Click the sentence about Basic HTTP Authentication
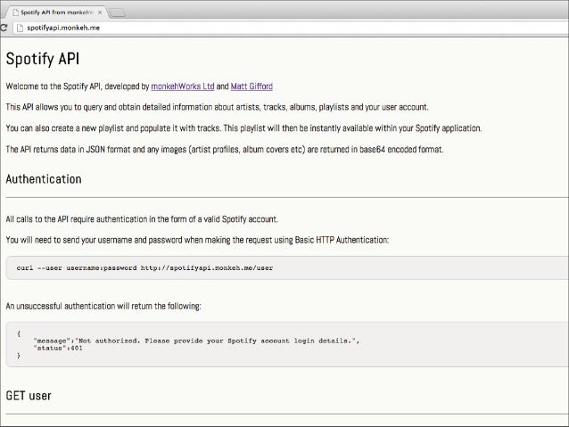 pos(197,240)
